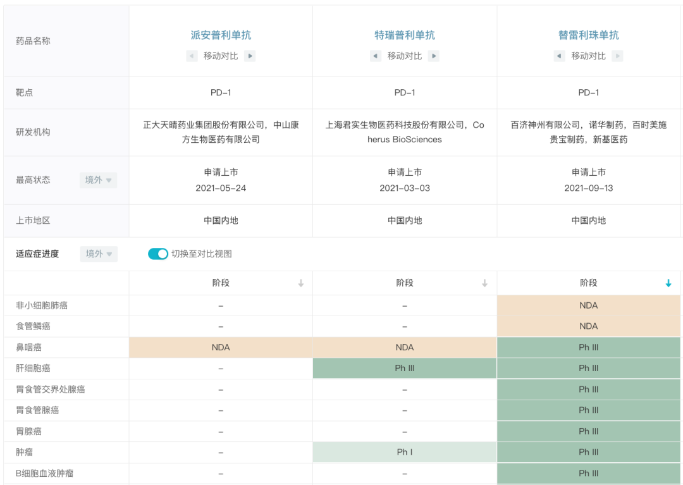Move 派安普利单抗 column right with arrow

(x=250, y=56)
